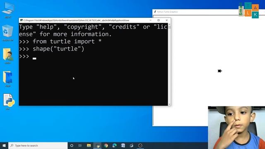This screenshot has width=265, height=149.
Task: Click the black turtle on the canvas
Action: 220,71
